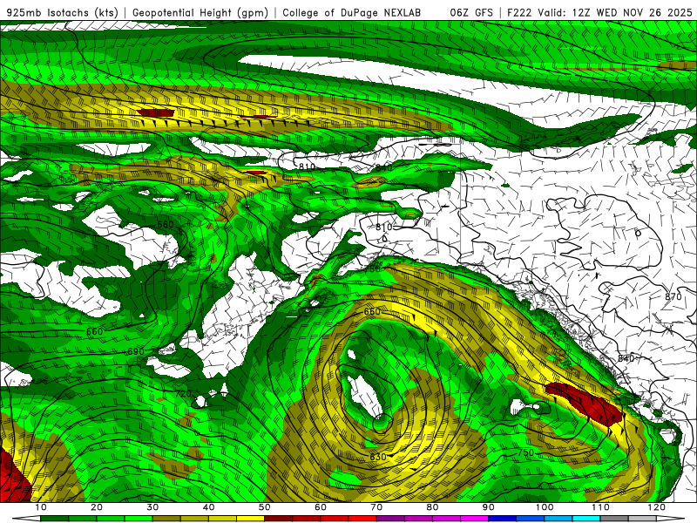Click the bright yellow swatch ending at 50 kts
Image resolution: width=697 pixels, height=523 pixels.
(x=250, y=519)
